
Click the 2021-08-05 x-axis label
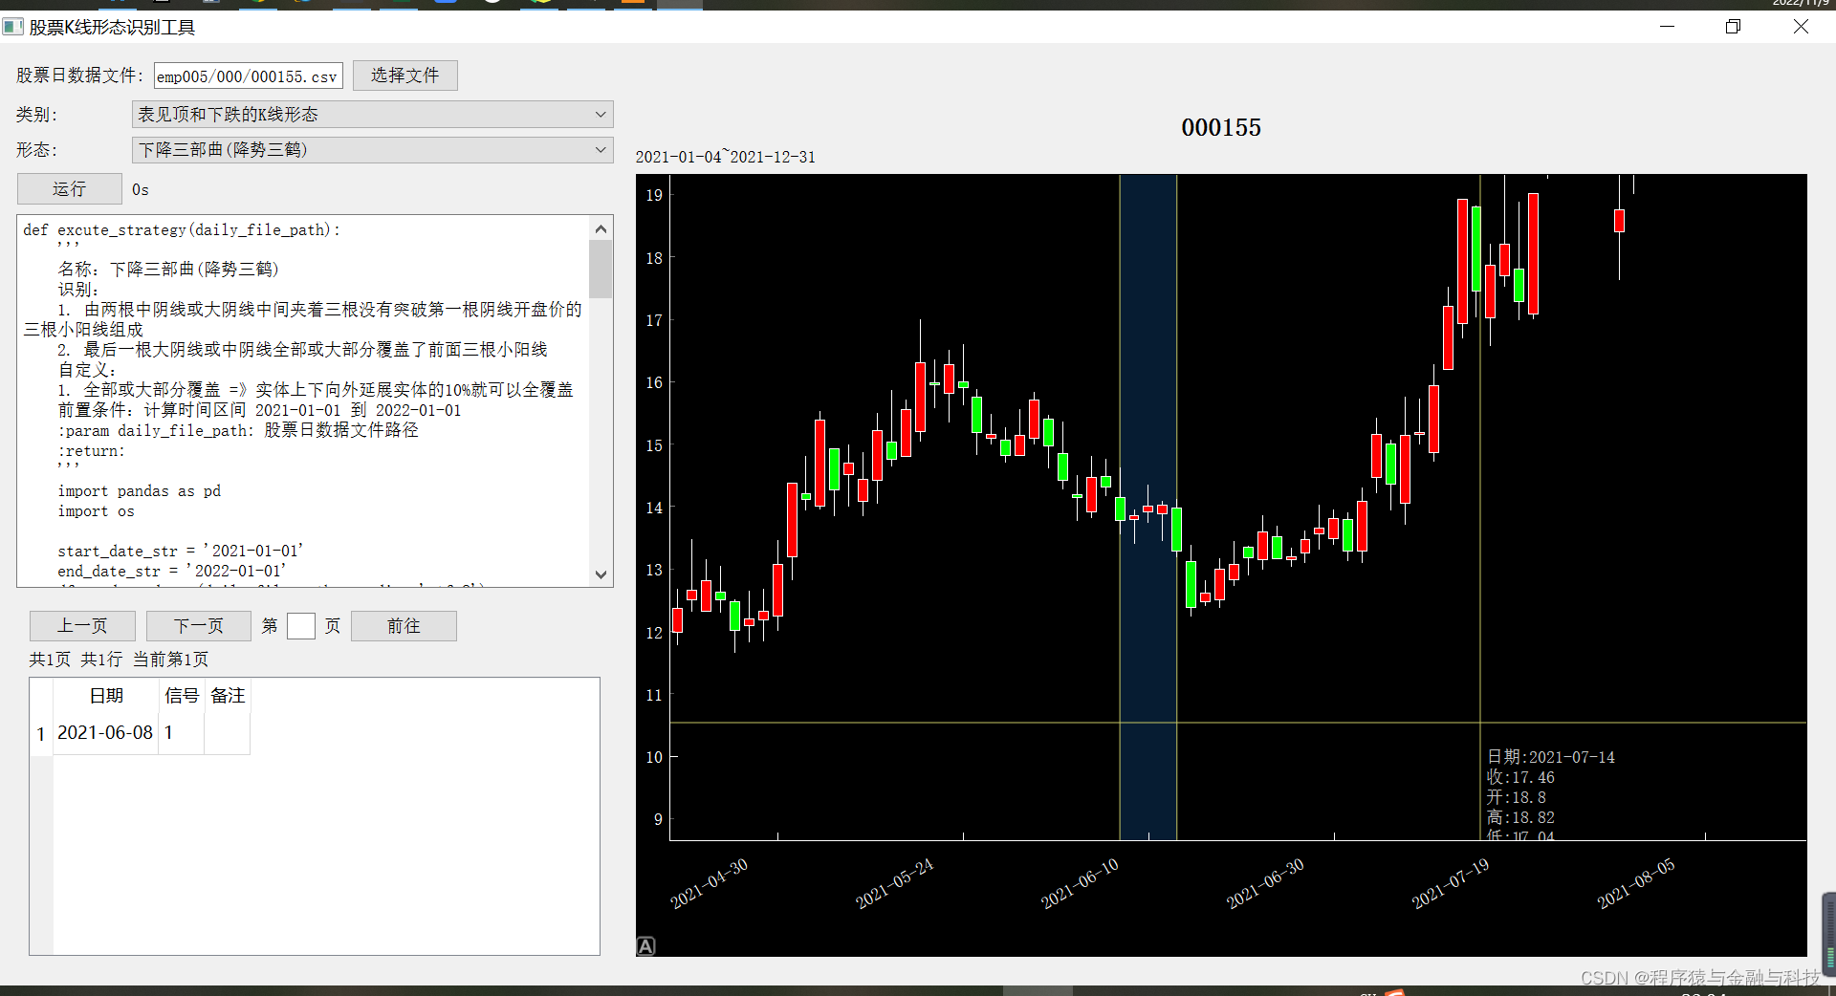[x=1636, y=884]
